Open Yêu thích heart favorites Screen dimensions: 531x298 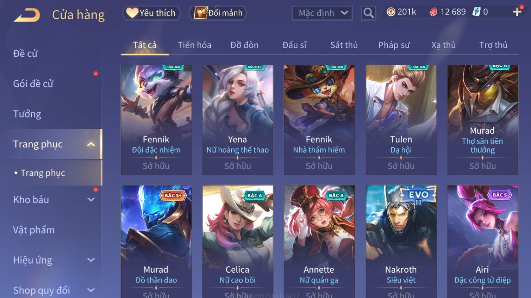pyautogui.click(x=151, y=13)
